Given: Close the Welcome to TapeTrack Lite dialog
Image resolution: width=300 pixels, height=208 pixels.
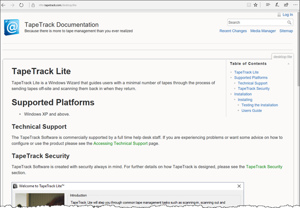Looking at the screenshot, I should tap(239, 186).
